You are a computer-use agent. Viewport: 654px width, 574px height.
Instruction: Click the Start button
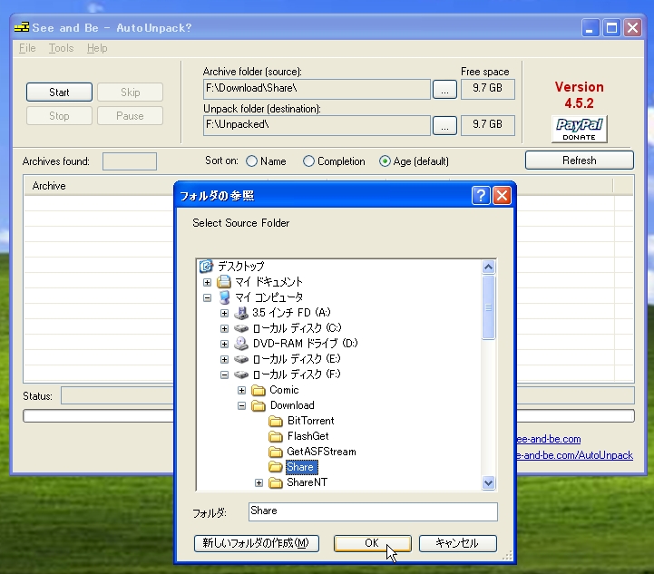point(59,92)
